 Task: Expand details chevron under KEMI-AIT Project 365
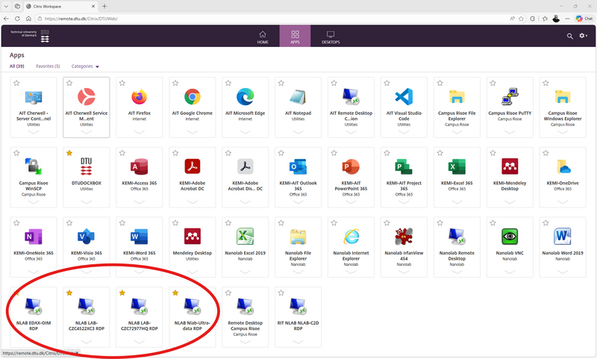click(404, 202)
